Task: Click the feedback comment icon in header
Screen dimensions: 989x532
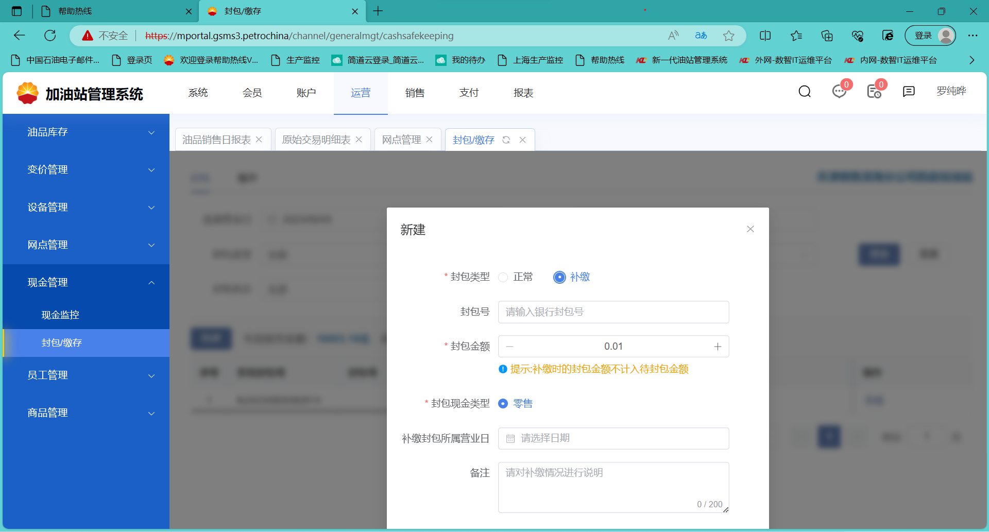Action: point(909,92)
